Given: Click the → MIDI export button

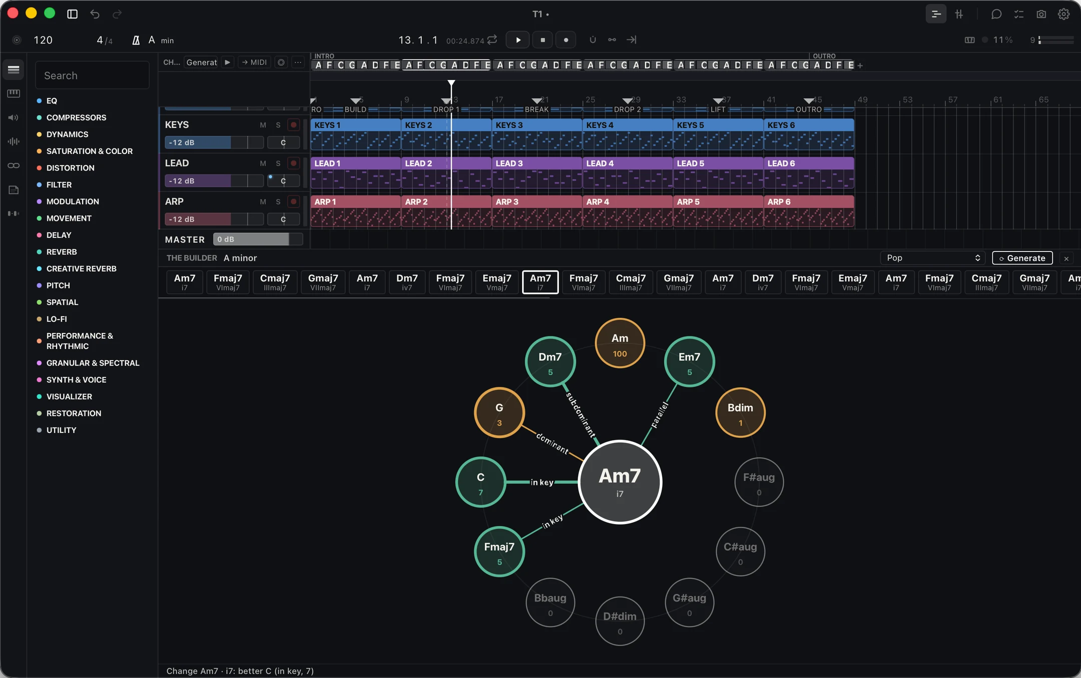Looking at the screenshot, I should click(x=254, y=62).
